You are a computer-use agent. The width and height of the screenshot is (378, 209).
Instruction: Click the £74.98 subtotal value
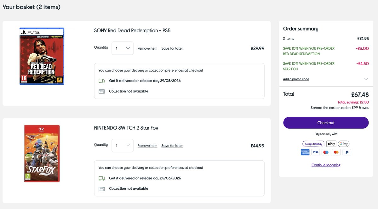pos(363,39)
